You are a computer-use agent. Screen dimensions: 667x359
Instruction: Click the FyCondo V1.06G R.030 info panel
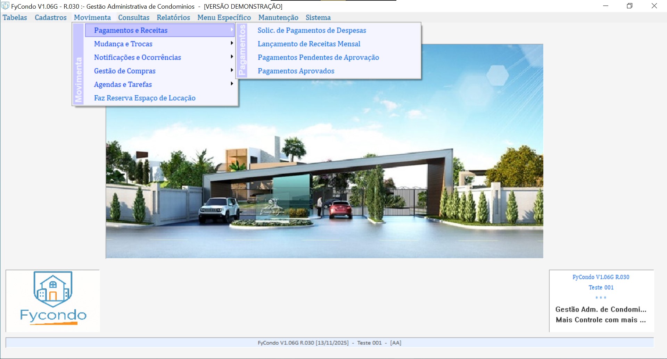pyautogui.click(x=601, y=300)
